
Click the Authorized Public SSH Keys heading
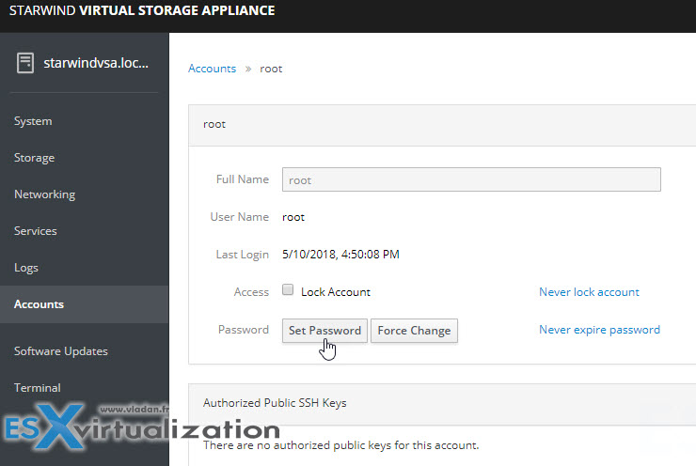(275, 403)
